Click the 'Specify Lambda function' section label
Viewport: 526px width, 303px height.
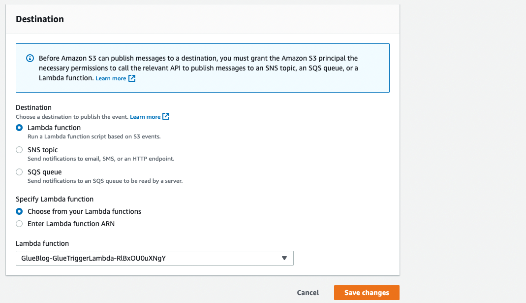[55, 199]
